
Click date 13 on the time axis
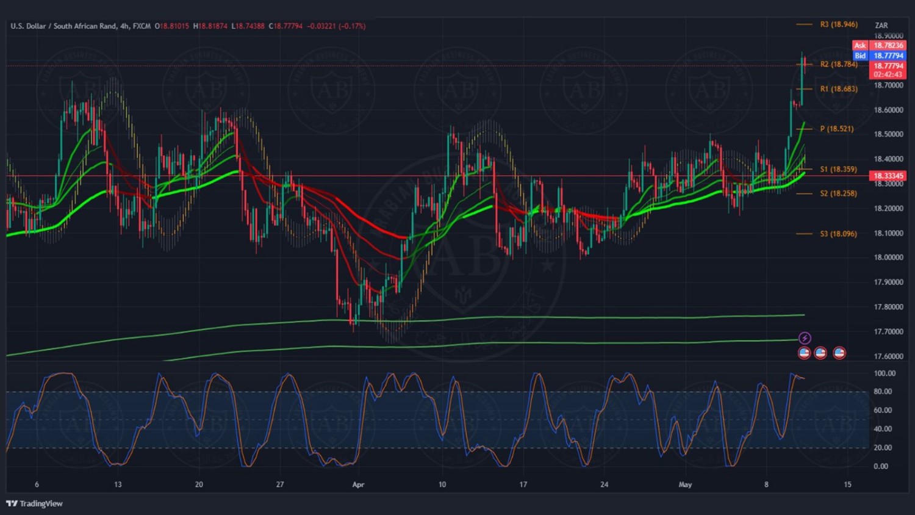(118, 484)
